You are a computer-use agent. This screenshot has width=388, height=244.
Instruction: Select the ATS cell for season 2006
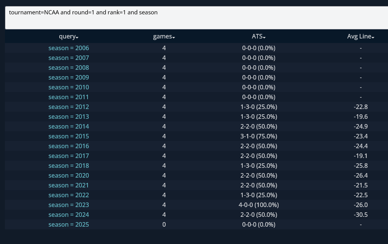pos(259,48)
